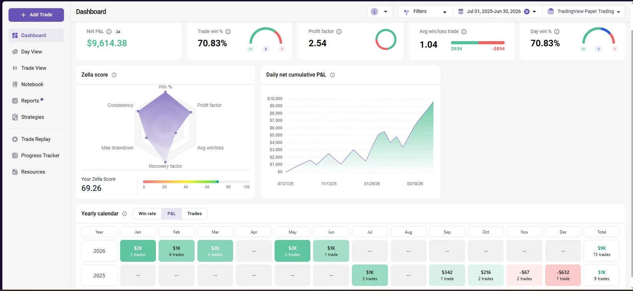Viewport: 633px width, 291px height.
Task: Open Dec 2025 cell showing -$632
Action: tap(563, 275)
